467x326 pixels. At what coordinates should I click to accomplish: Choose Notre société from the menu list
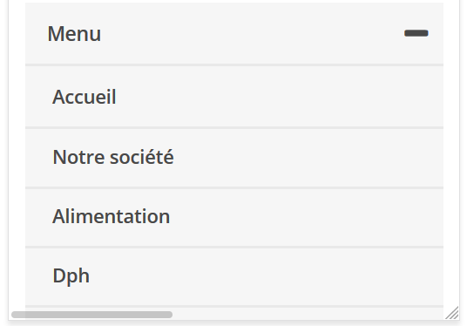click(x=113, y=157)
